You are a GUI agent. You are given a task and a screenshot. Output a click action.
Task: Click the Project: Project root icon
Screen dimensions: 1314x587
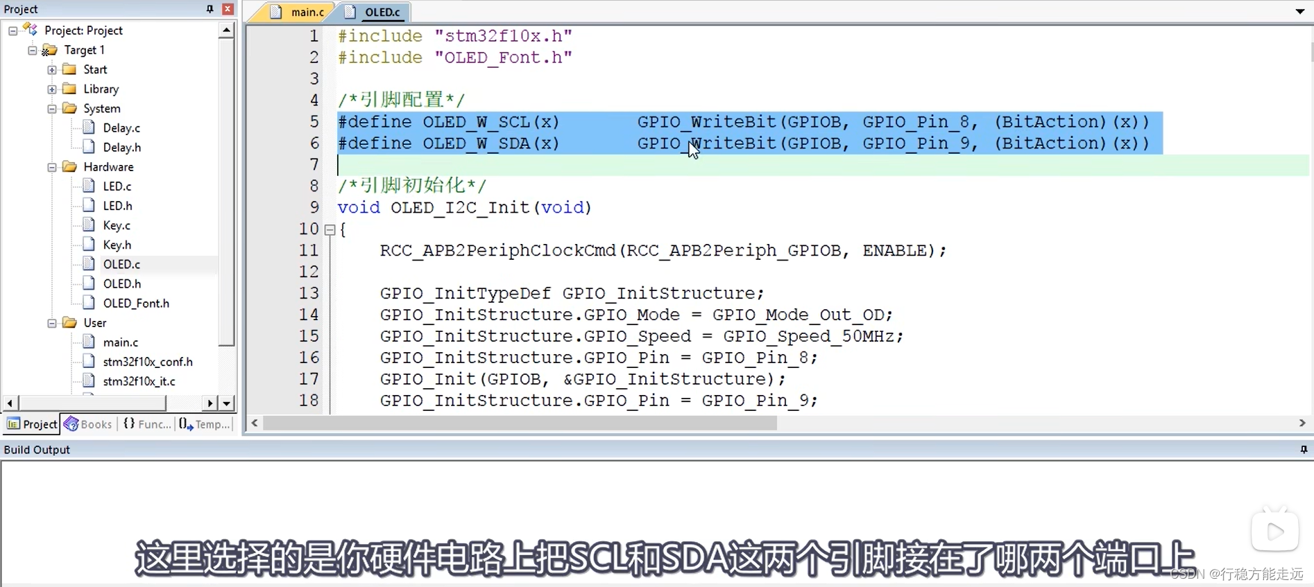point(30,29)
